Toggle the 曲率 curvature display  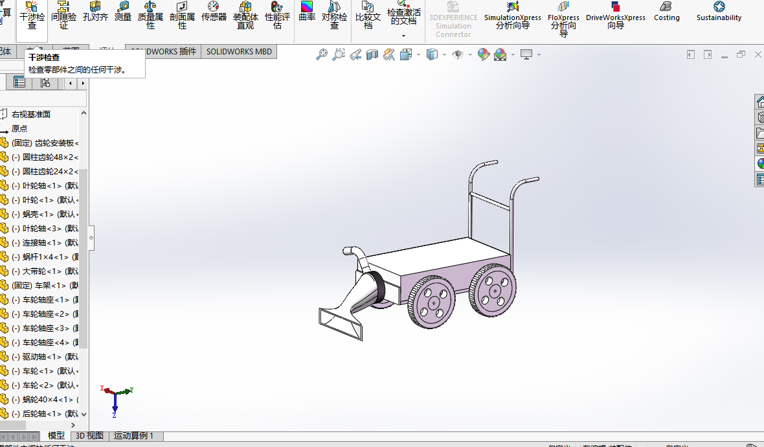(307, 12)
